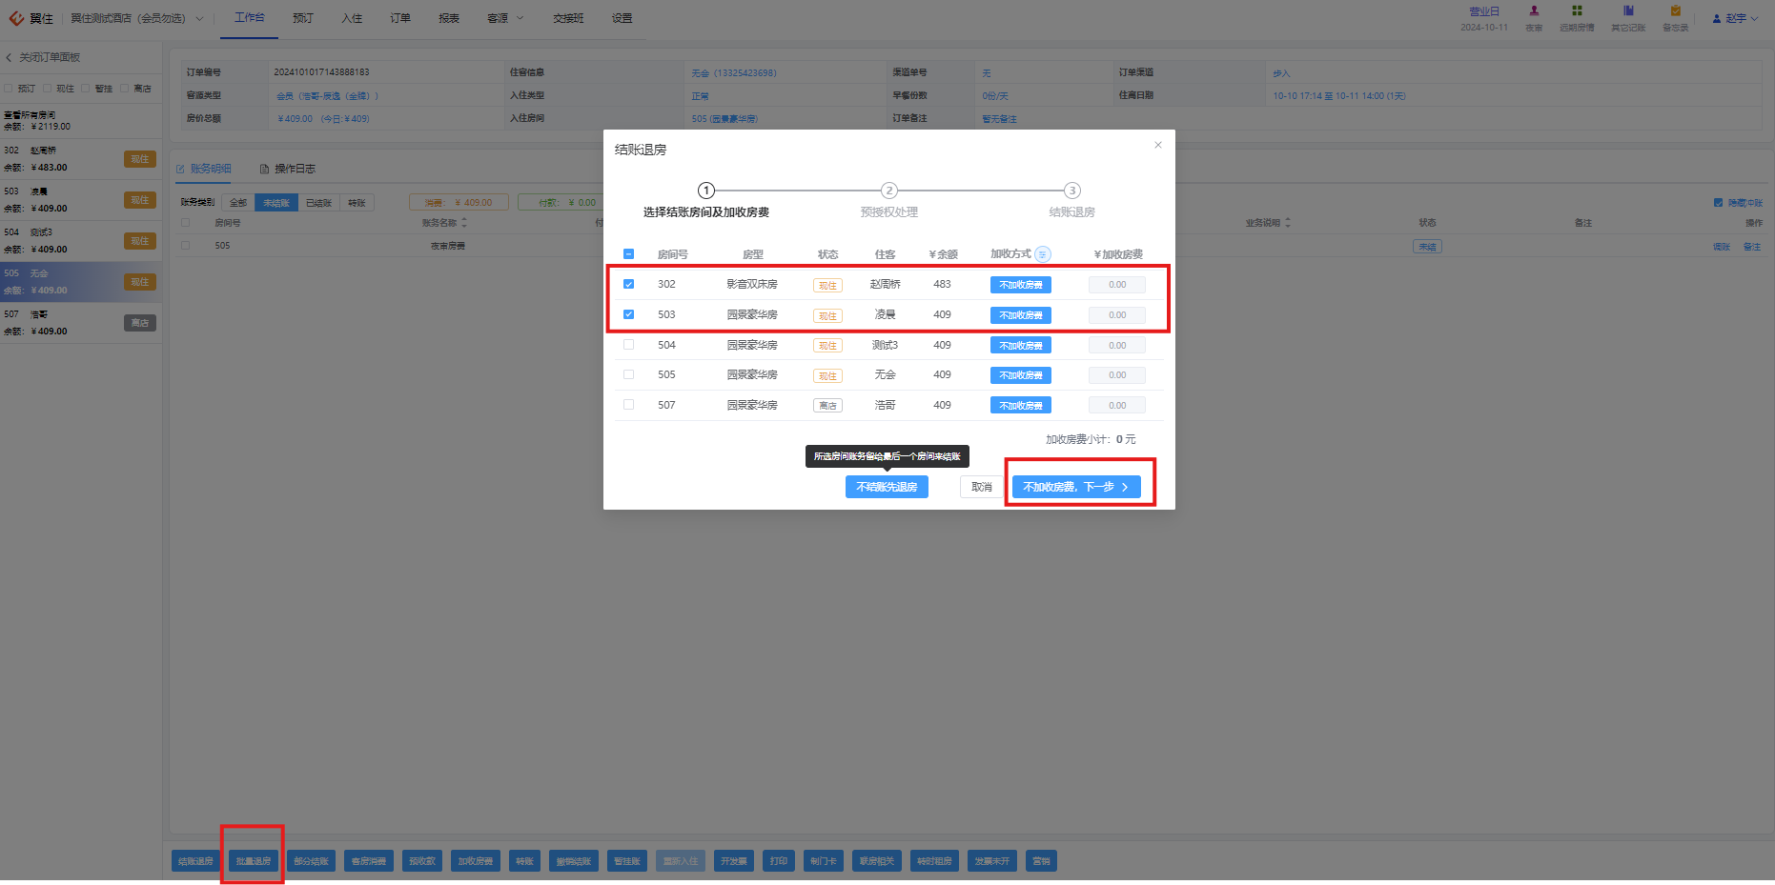Click the 加收方式 batch-setting circle icon

point(1043,254)
